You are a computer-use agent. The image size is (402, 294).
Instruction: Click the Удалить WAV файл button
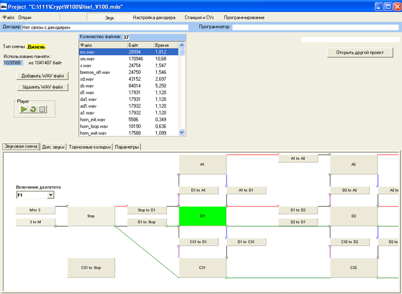(x=42, y=87)
